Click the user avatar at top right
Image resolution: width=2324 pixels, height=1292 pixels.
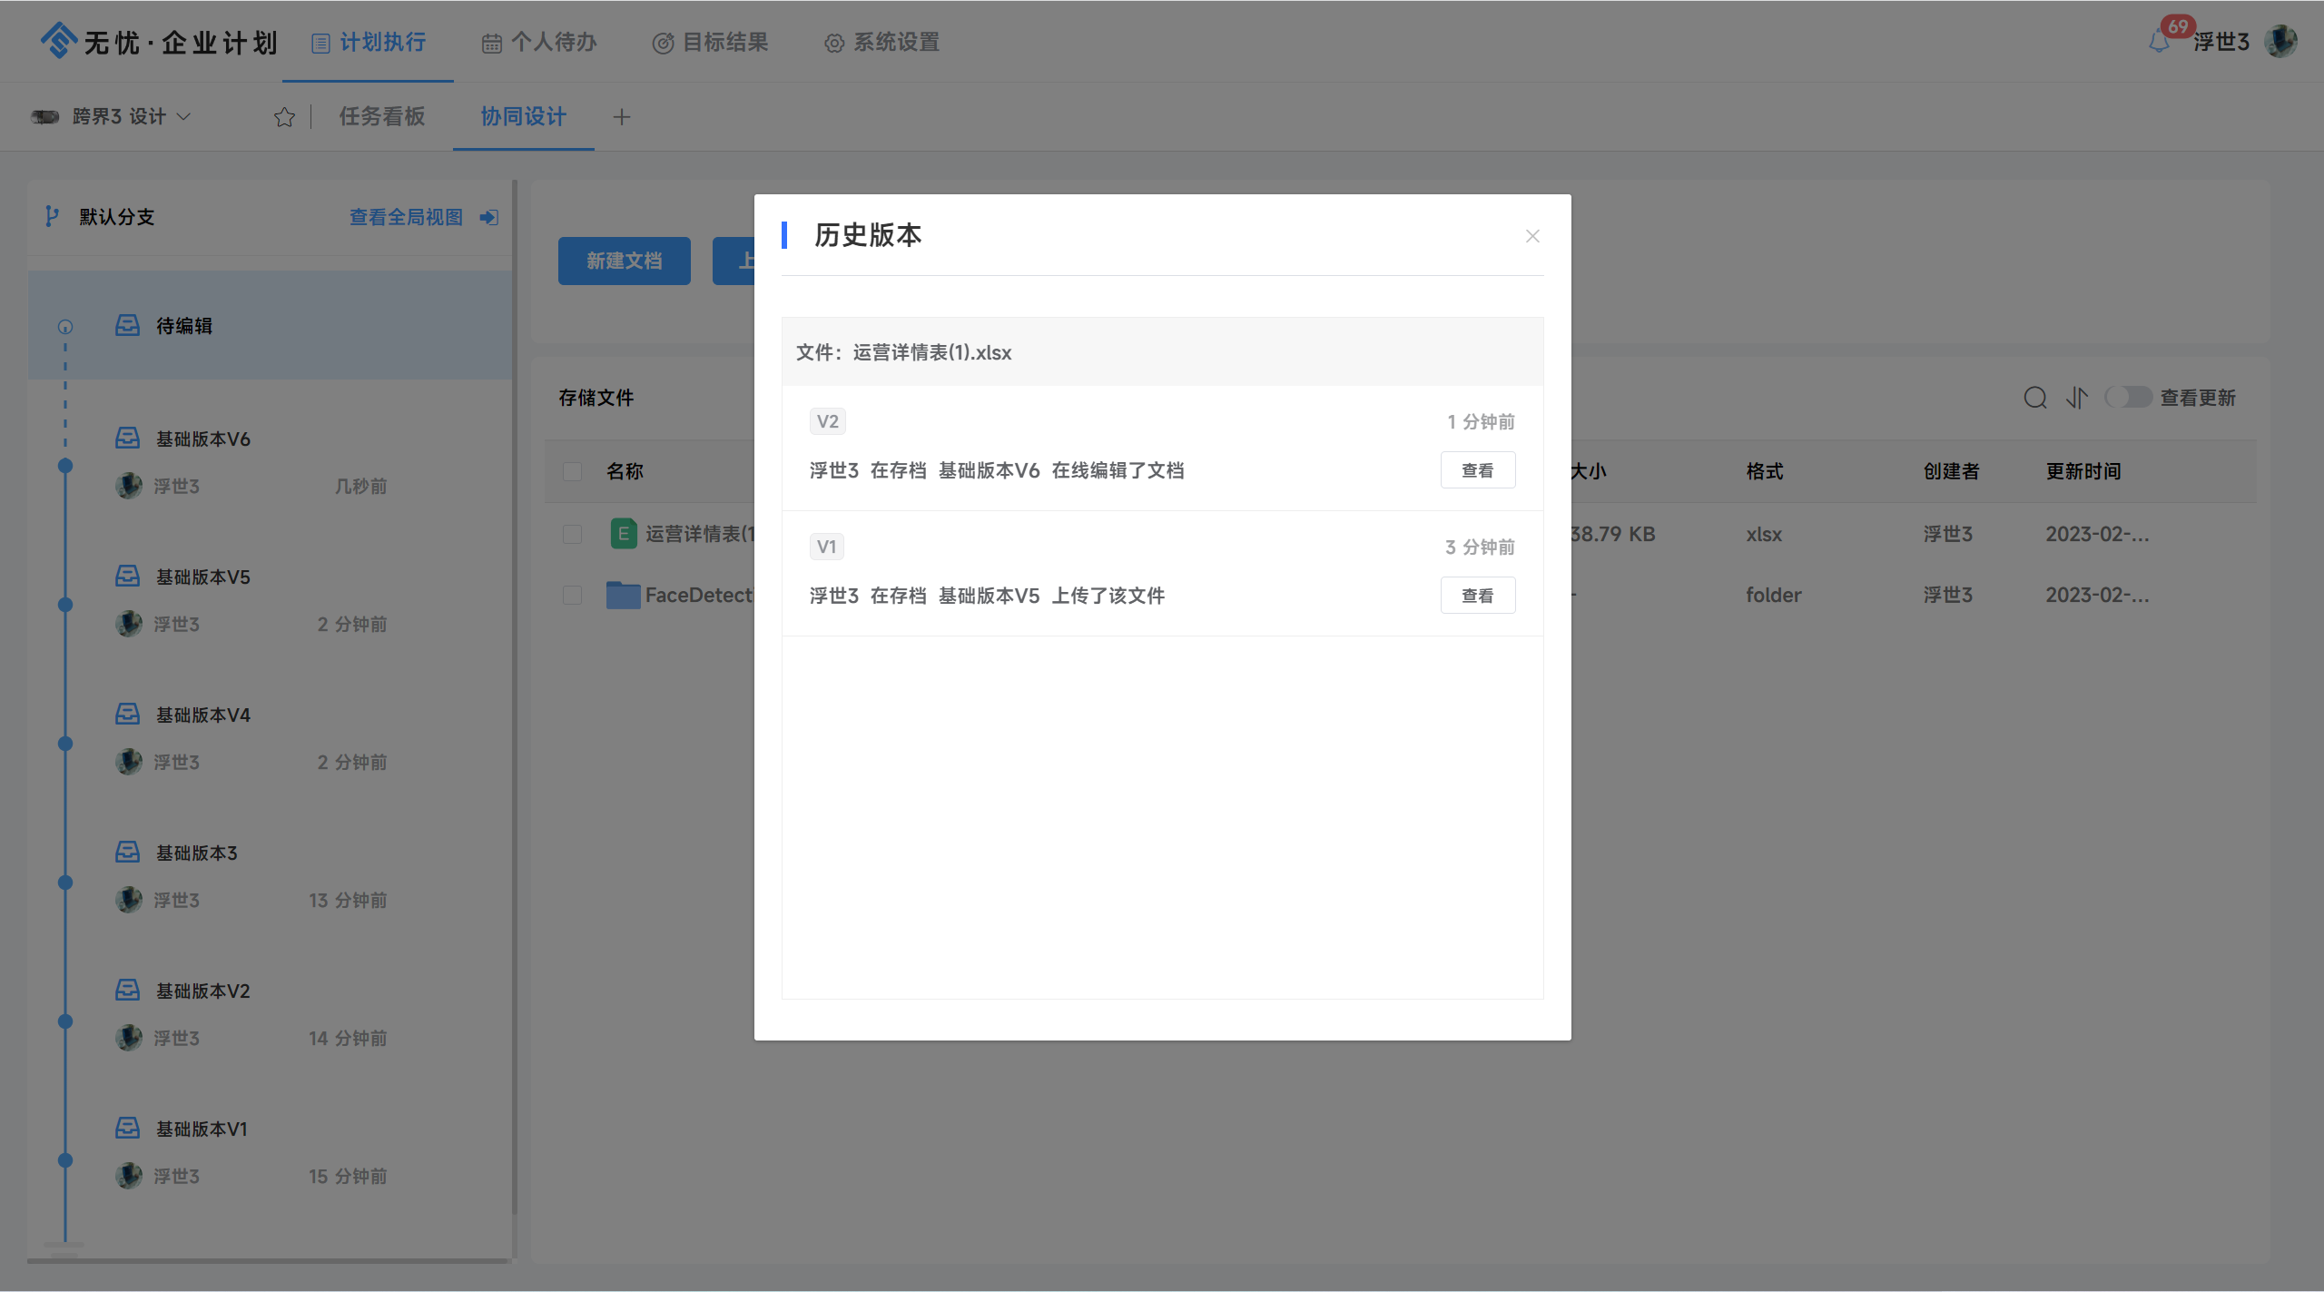2280,42
